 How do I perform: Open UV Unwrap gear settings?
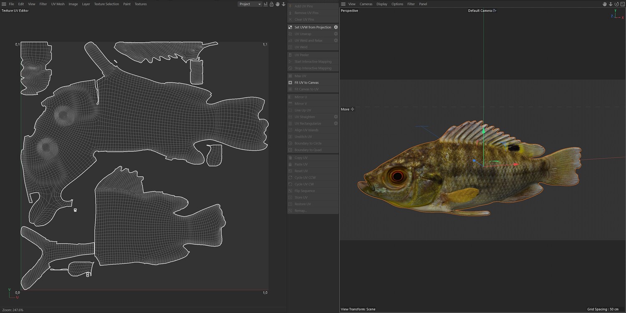click(x=336, y=34)
